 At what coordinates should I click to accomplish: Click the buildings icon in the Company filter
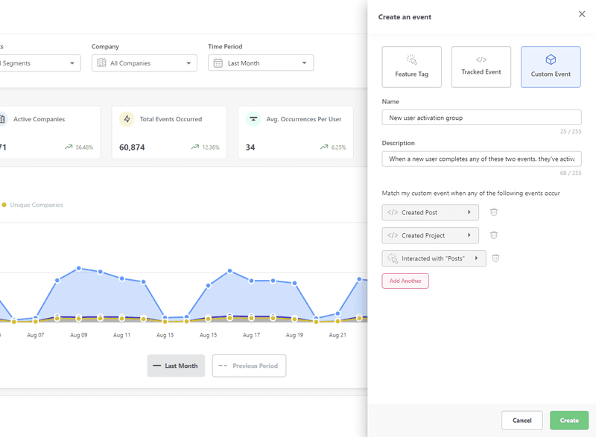click(100, 63)
